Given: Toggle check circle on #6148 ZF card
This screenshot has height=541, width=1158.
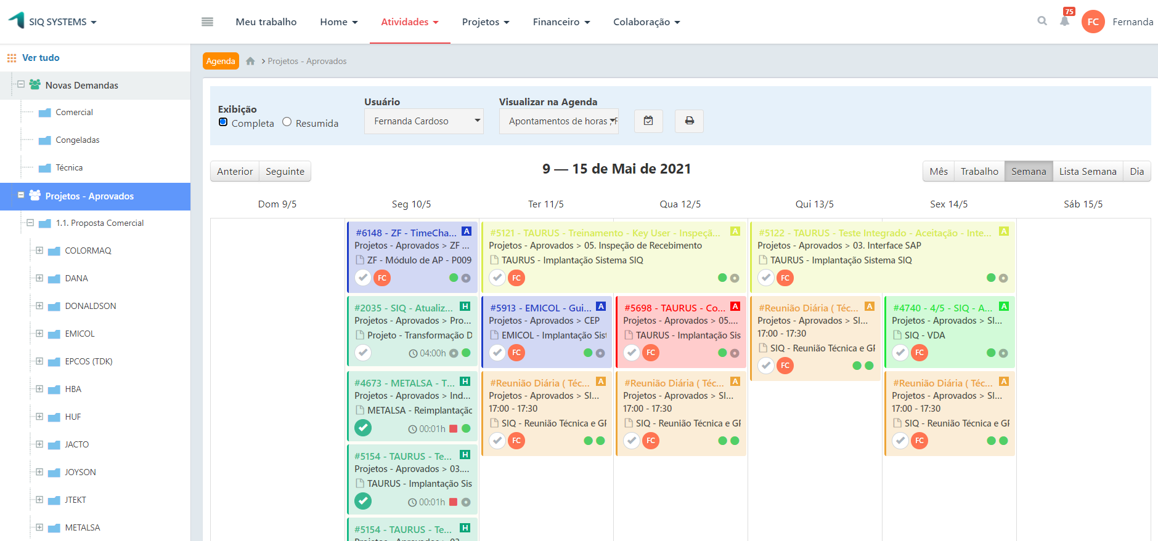Looking at the screenshot, I should (x=363, y=278).
